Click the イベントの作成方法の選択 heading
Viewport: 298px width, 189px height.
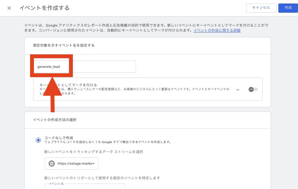click(x=55, y=120)
